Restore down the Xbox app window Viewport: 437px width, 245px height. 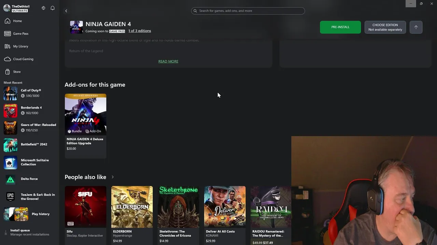[421, 4]
